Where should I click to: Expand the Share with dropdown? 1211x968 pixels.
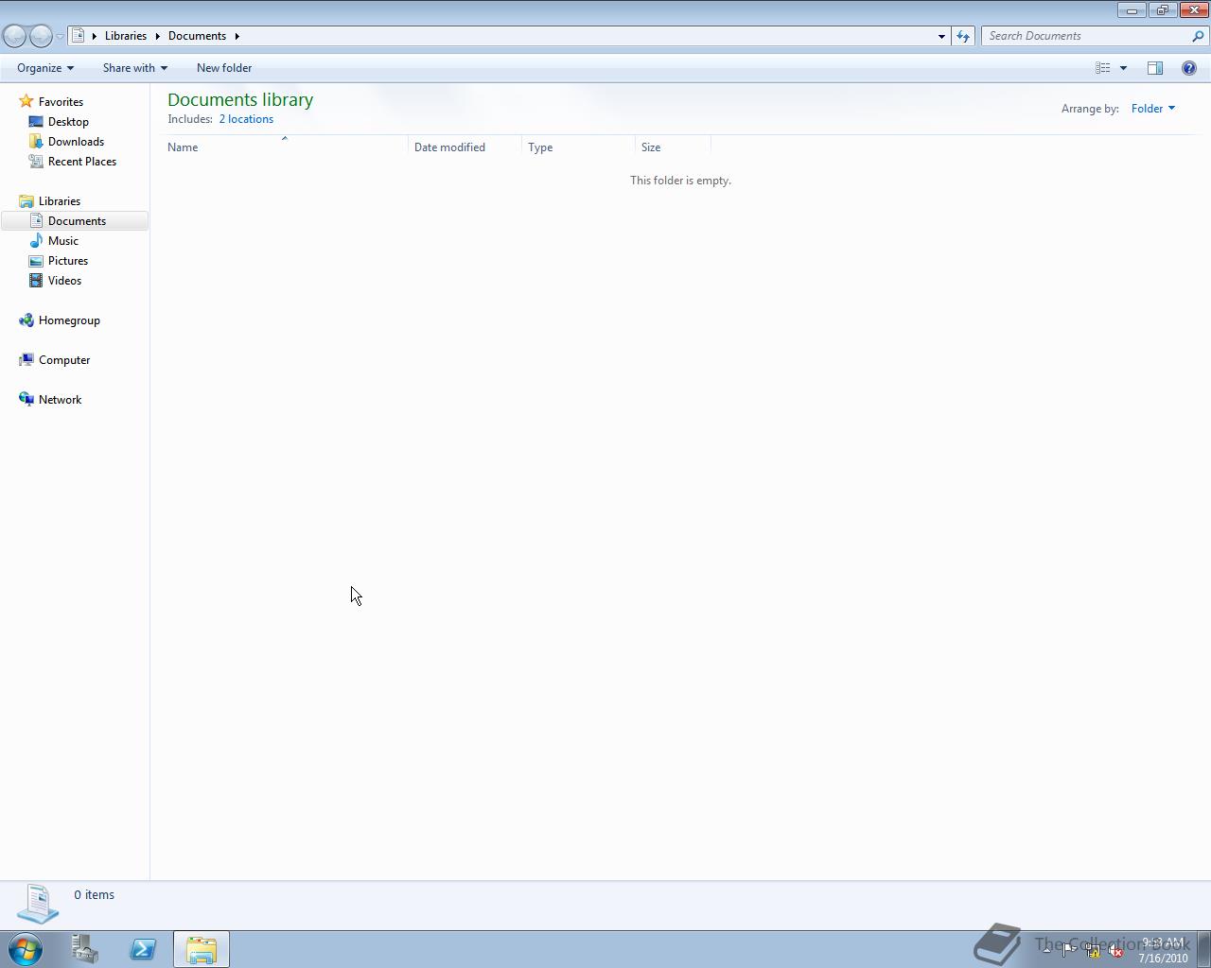[x=135, y=68]
